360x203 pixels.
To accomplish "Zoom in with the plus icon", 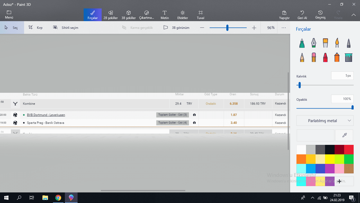I will tap(254, 27).
